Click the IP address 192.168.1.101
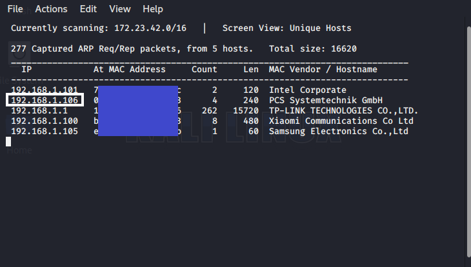This screenshot has height=267, width=471. (x=44, y=90)
